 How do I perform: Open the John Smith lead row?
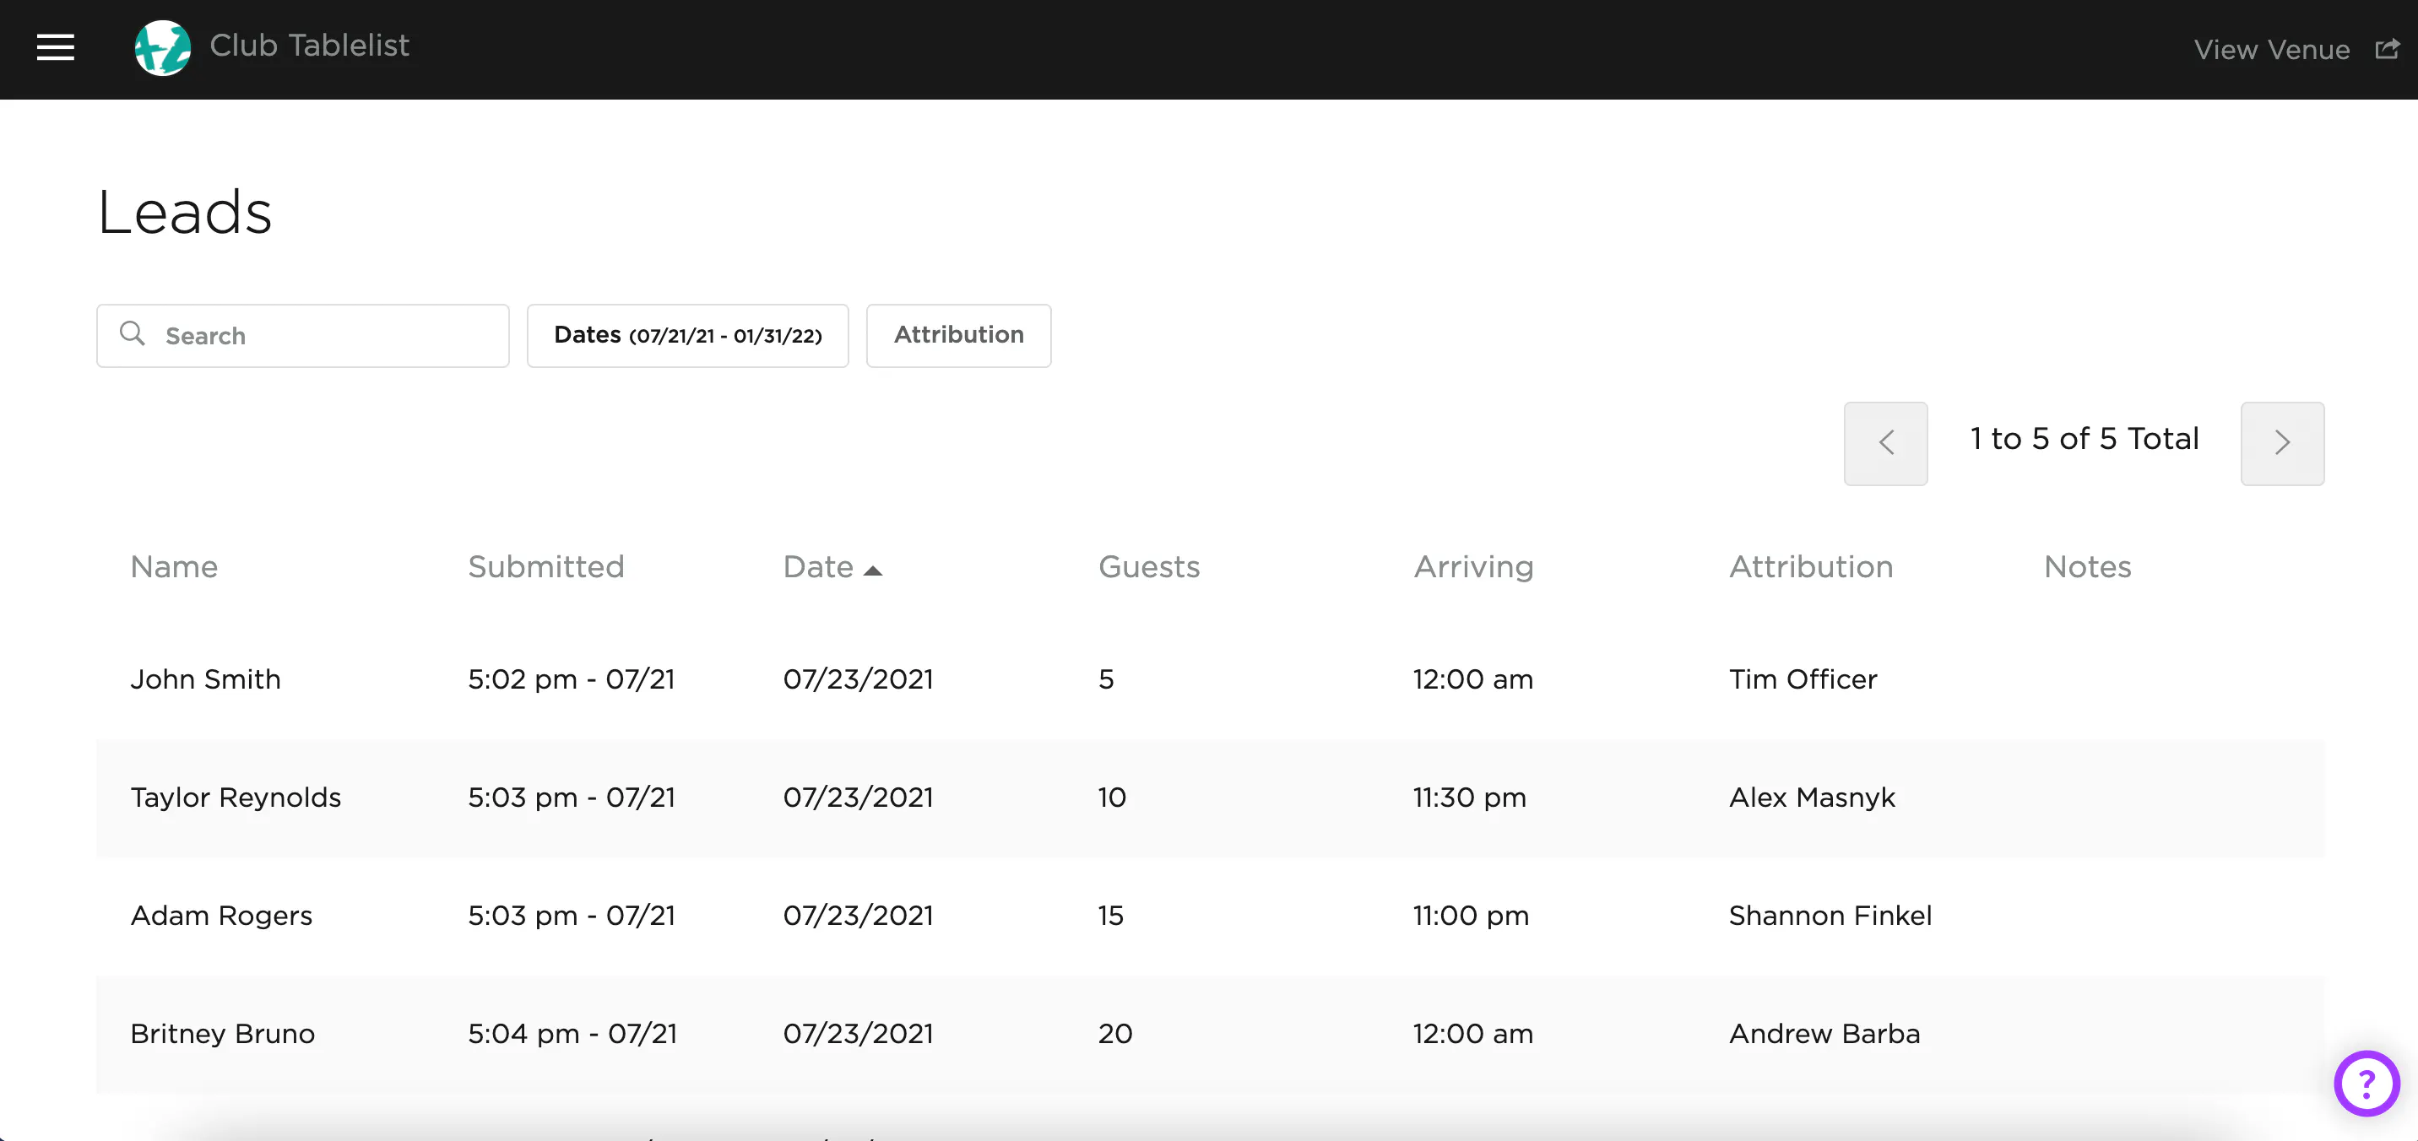[205, 679]
